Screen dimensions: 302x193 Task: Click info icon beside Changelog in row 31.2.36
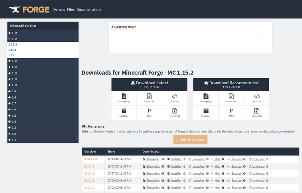pyautogui.click(x=163, y=159)
